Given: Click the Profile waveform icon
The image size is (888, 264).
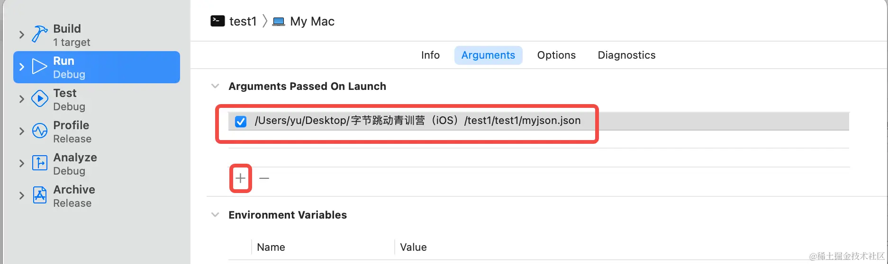Looking at the screenshot, I should coord(39,131).
